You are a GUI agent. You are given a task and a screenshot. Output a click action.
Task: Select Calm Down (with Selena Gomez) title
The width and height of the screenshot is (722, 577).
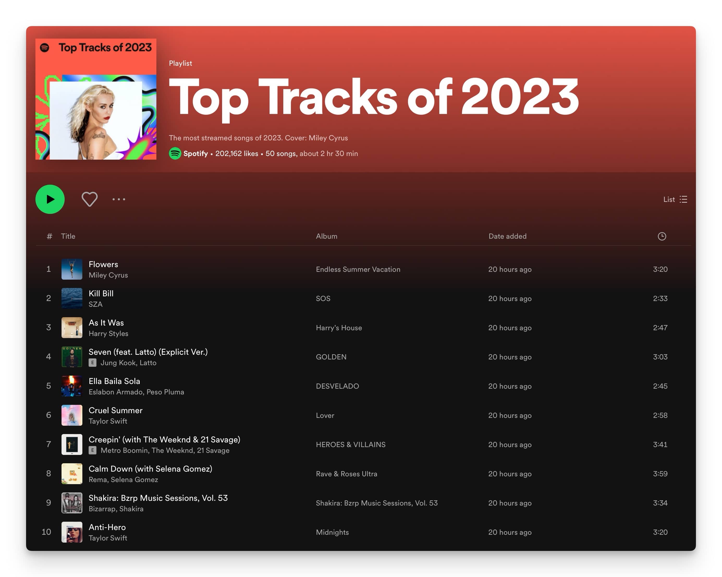click(150, 468)
